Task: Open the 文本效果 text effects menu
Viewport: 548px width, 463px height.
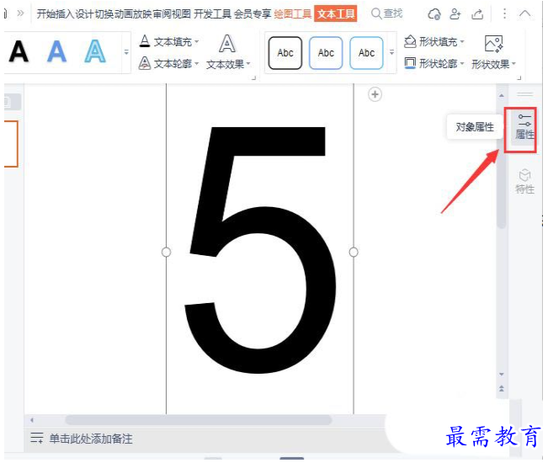Action: point(228,65)
